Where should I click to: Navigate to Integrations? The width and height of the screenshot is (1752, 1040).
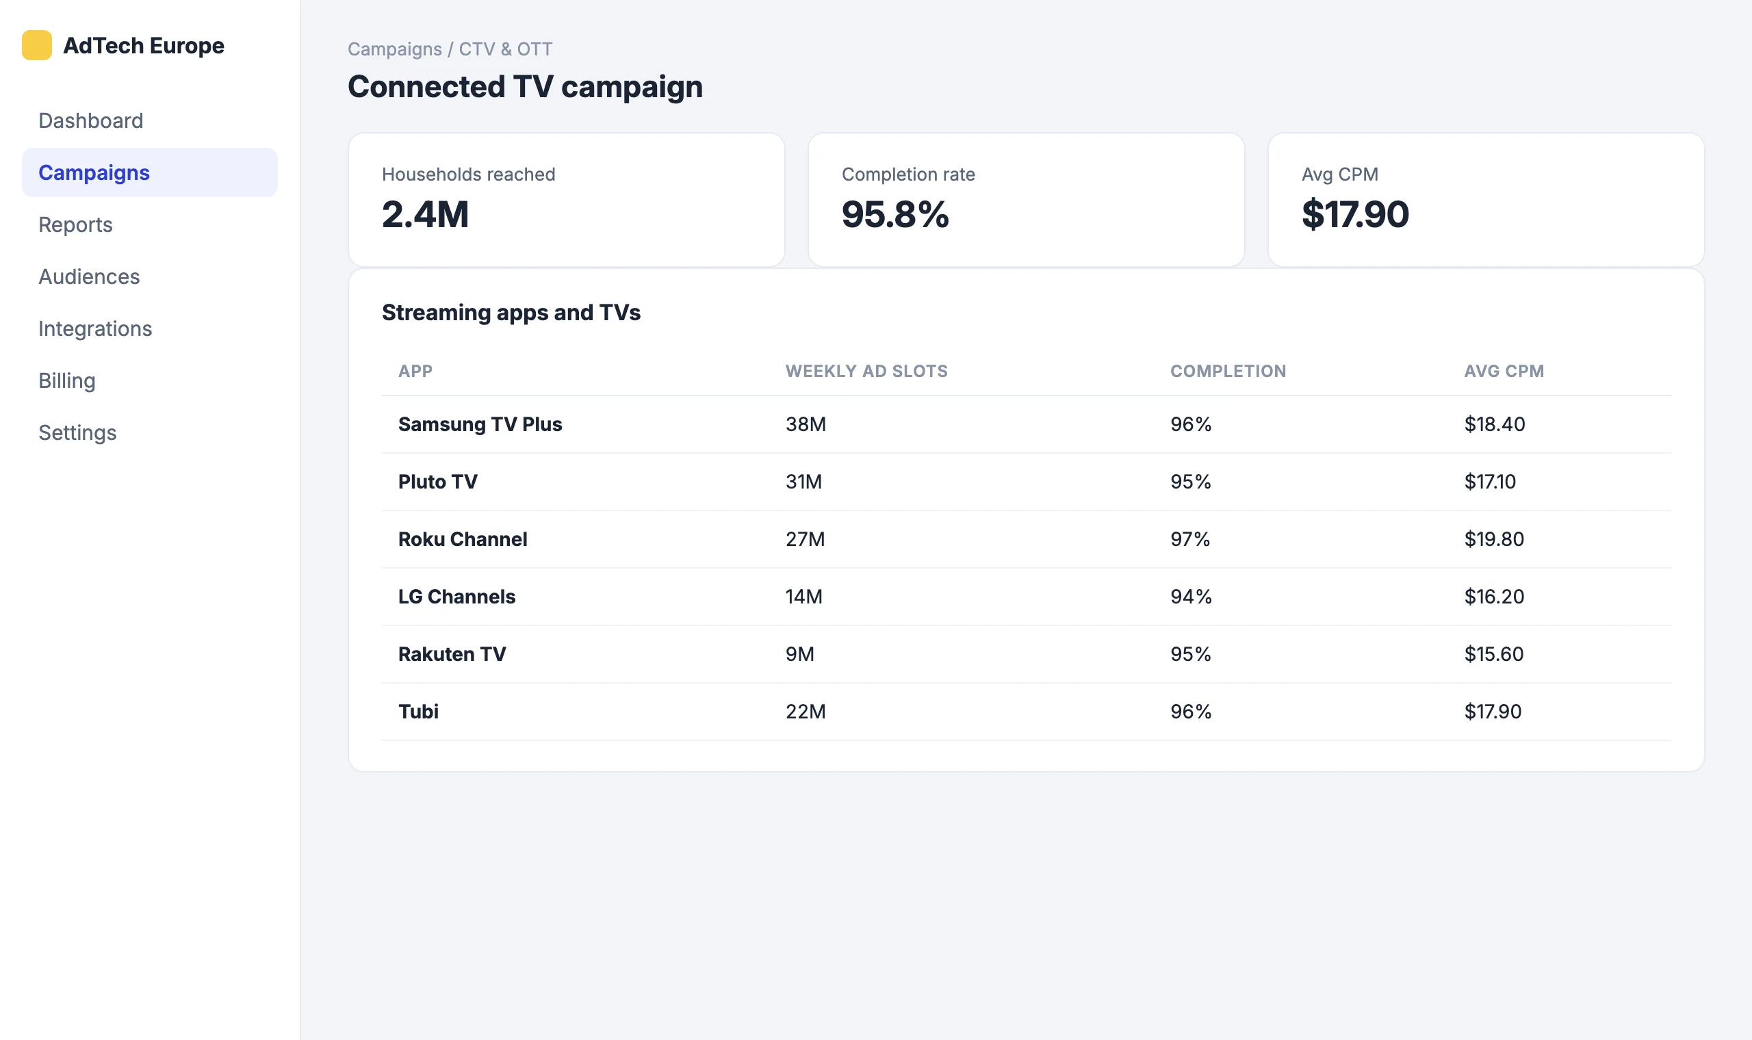[x=149, y=328]
